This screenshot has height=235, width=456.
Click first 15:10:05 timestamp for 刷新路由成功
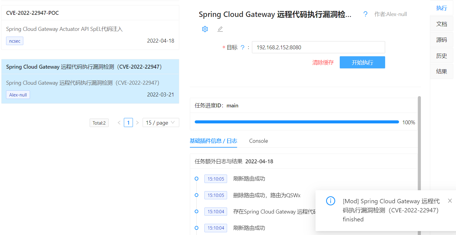[216, 179]
